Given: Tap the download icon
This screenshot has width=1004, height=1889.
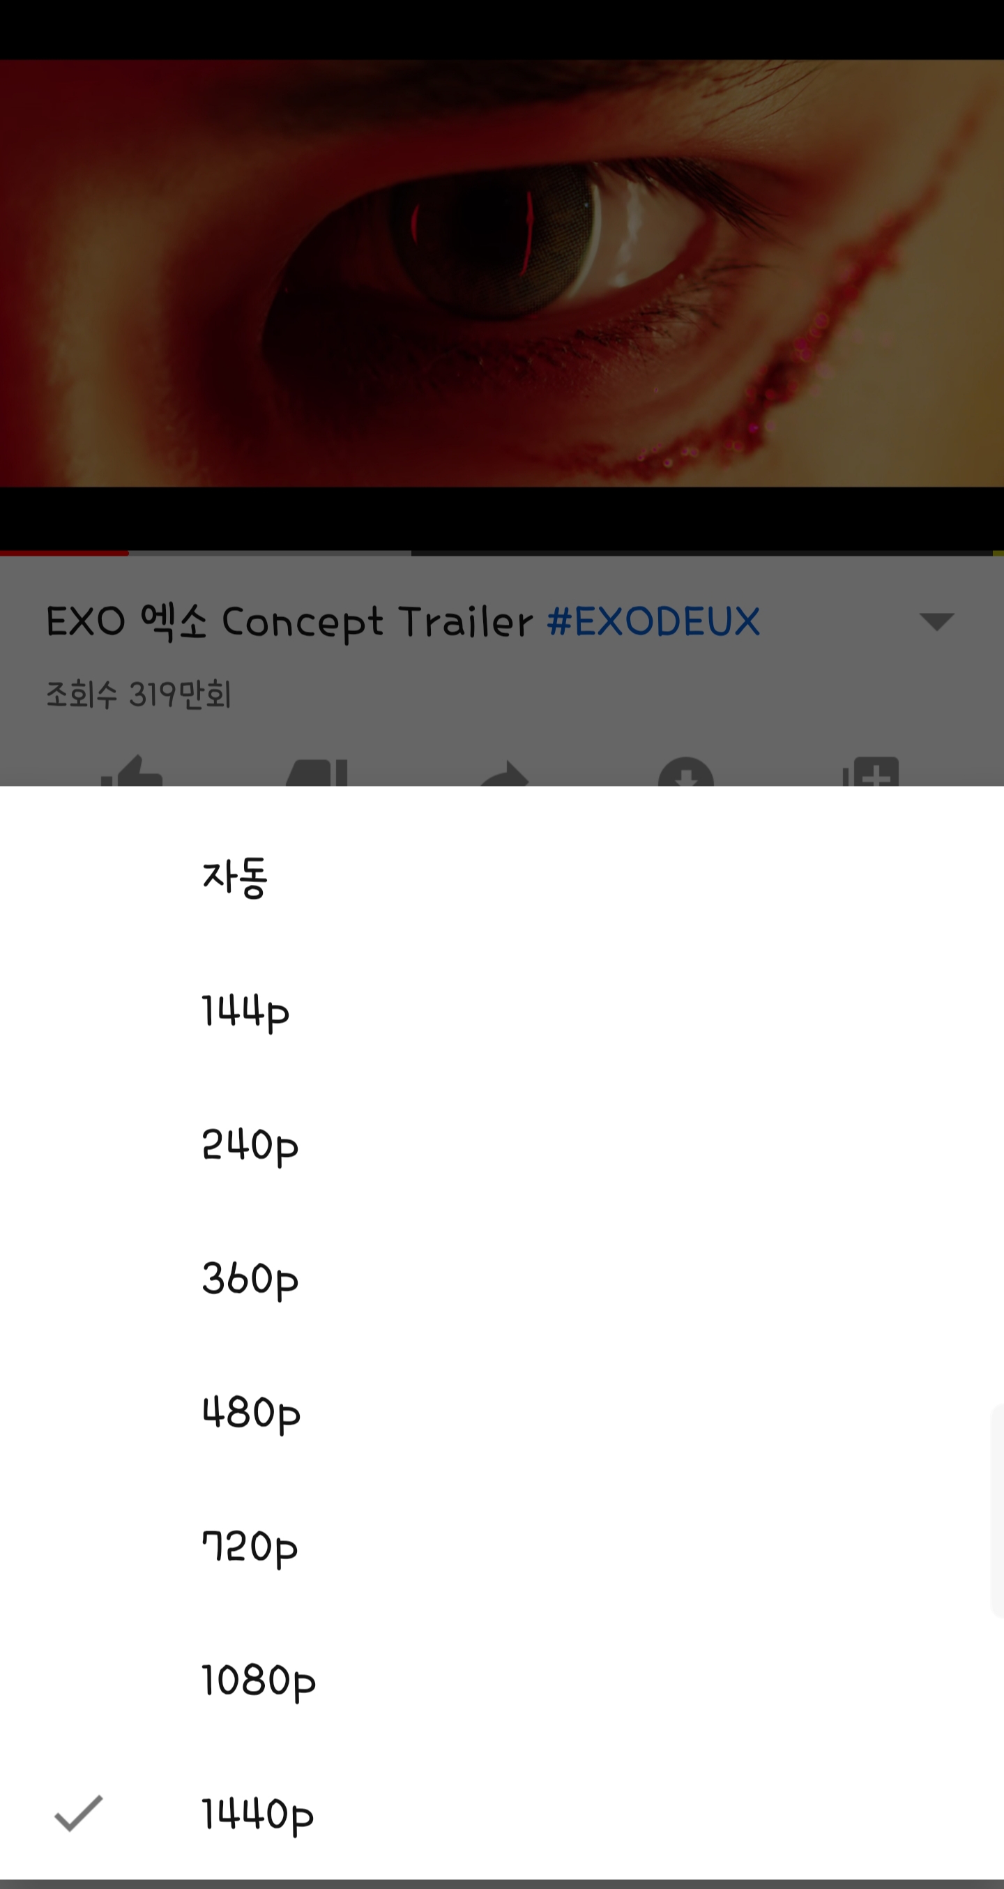Looking at the screenshot, I should 685,771.
